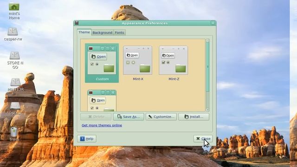Click the Mint-X theme label
297x167 pixels.
(138, 79)
